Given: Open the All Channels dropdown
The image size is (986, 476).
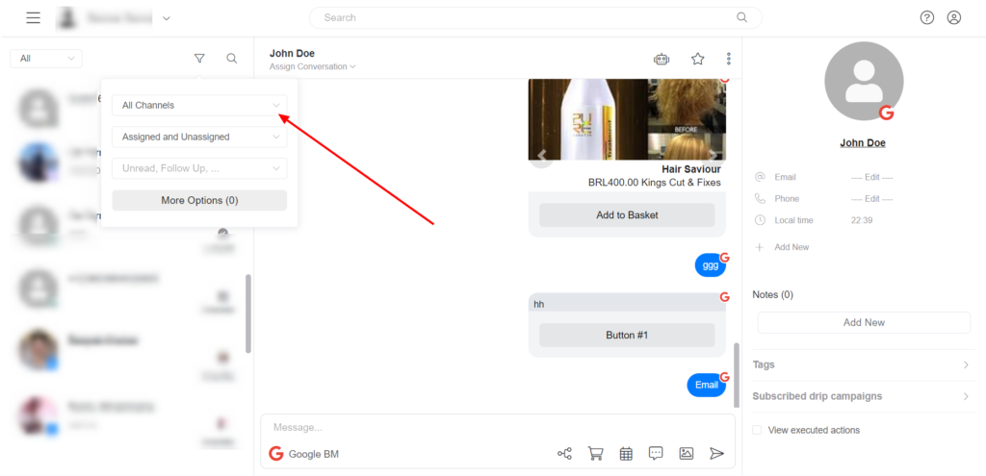Looking at the screenshot, I should (x=199, y=106).
